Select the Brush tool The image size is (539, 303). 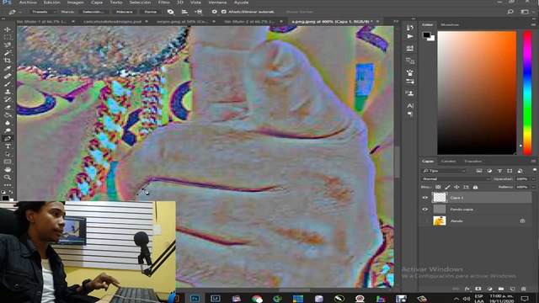[8, 84]
